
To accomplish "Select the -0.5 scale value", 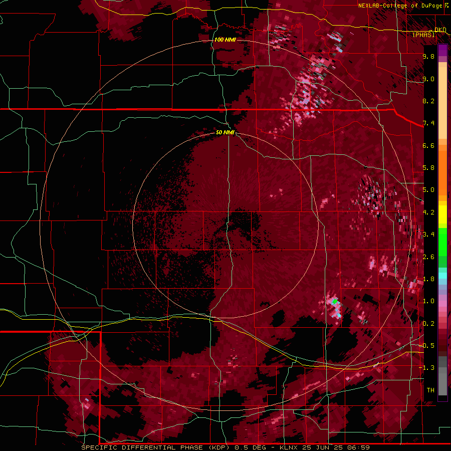I will click(x=427, y=345).
